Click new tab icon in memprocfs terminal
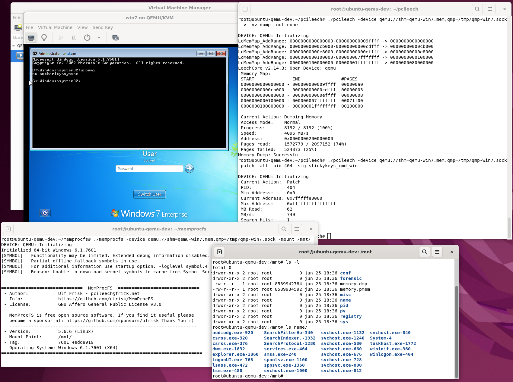 [8, 229]
